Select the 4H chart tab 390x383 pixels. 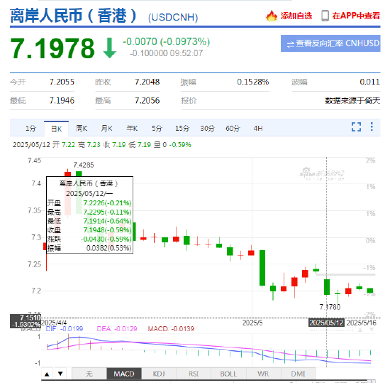coord(258,129)
